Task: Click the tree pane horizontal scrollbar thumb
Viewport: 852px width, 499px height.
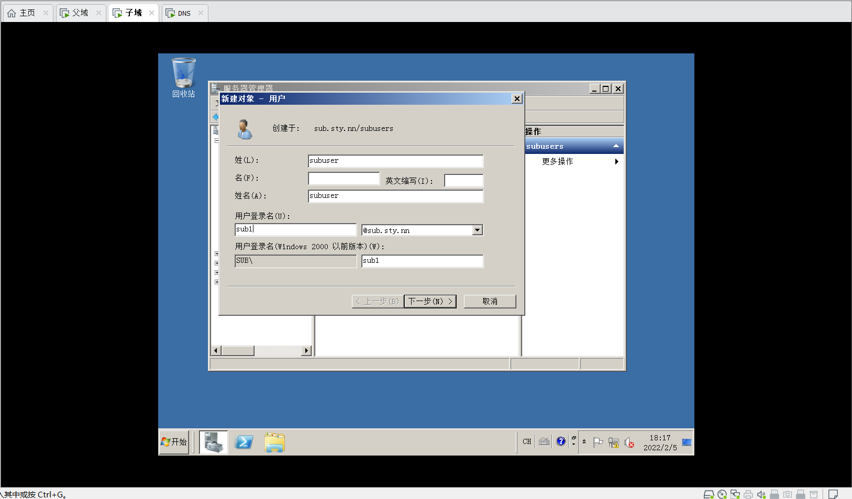Action: (x=237, y=350)
